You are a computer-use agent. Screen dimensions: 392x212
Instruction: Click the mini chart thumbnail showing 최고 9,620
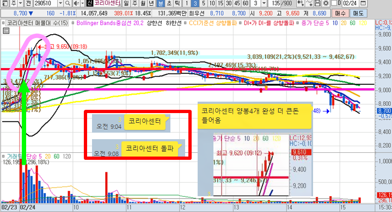pyautogui.click(x=262, y=165)
